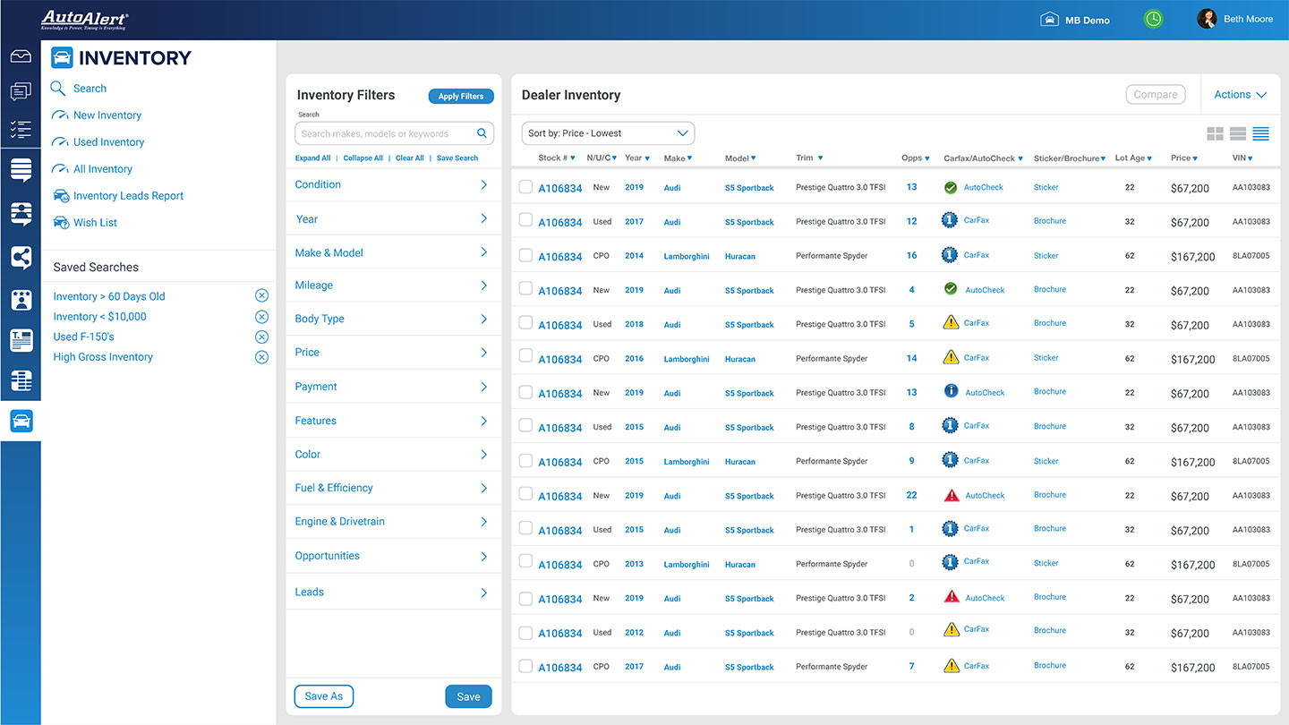Viewport: 1289px width, 725px height.
Task: Click Beth Moore's profile avatar
Action: click(1207, 19)
